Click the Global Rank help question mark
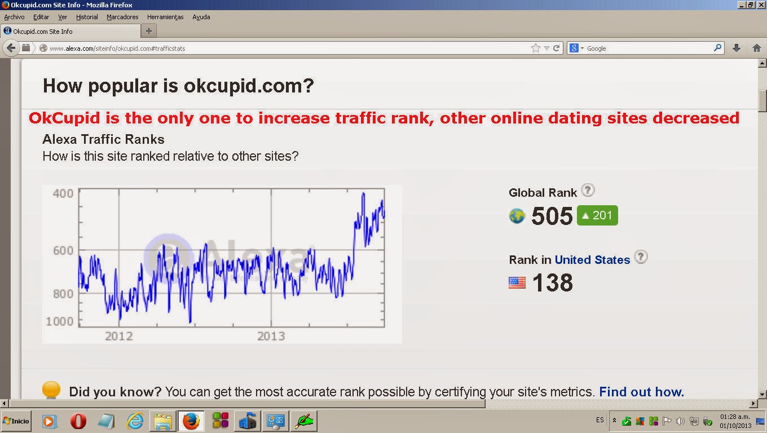This screenshot has height=433, width=767. pos(588,190)
